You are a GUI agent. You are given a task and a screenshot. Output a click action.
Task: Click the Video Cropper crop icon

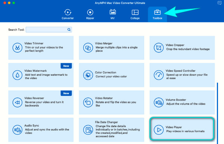(x=159, y=48)
